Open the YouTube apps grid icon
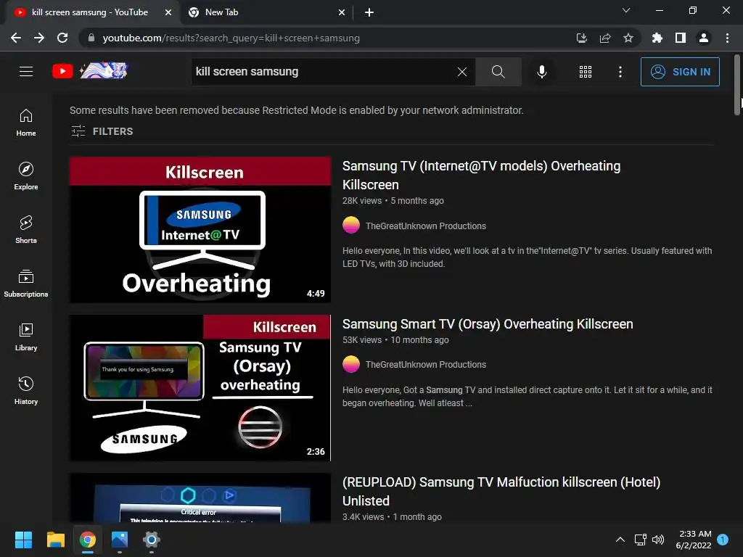This screenshot has height=557, width=743. click(x=586, y=72)
